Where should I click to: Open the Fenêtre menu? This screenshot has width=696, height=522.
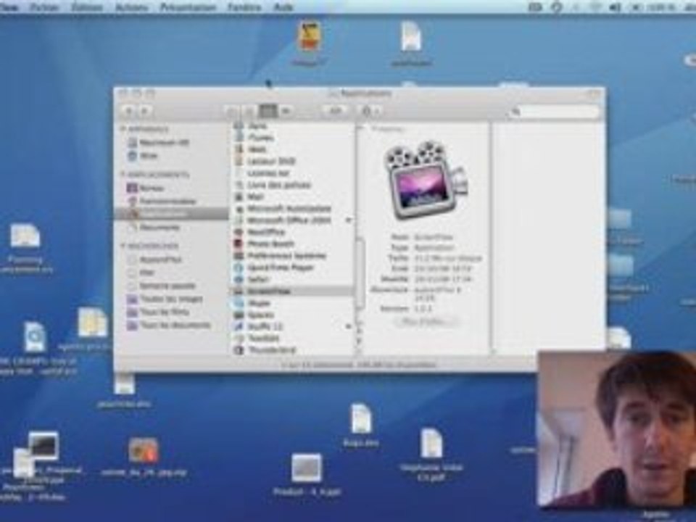pos(244,7)
